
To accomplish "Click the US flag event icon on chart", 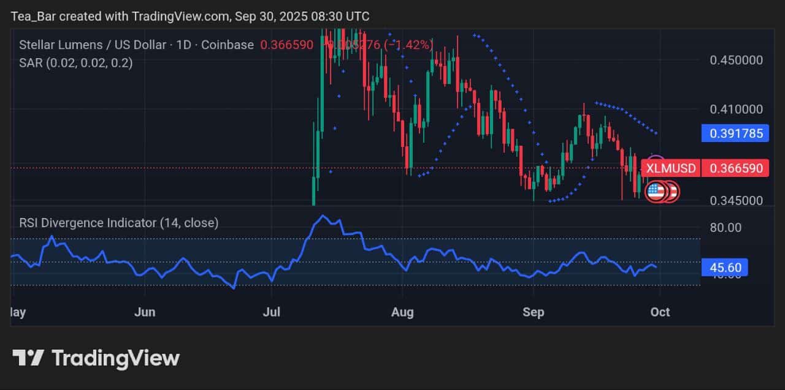I will pyautogui.click(x=656, y=192).
